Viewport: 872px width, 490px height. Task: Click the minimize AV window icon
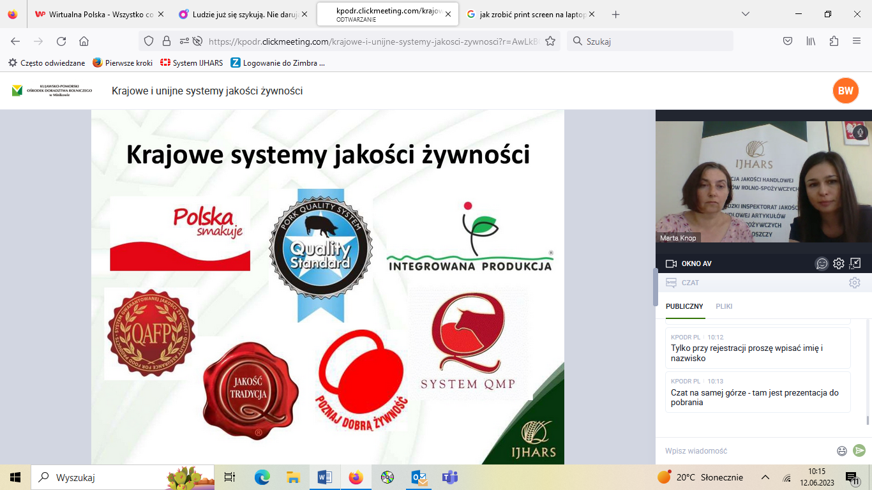pos(855,264)
